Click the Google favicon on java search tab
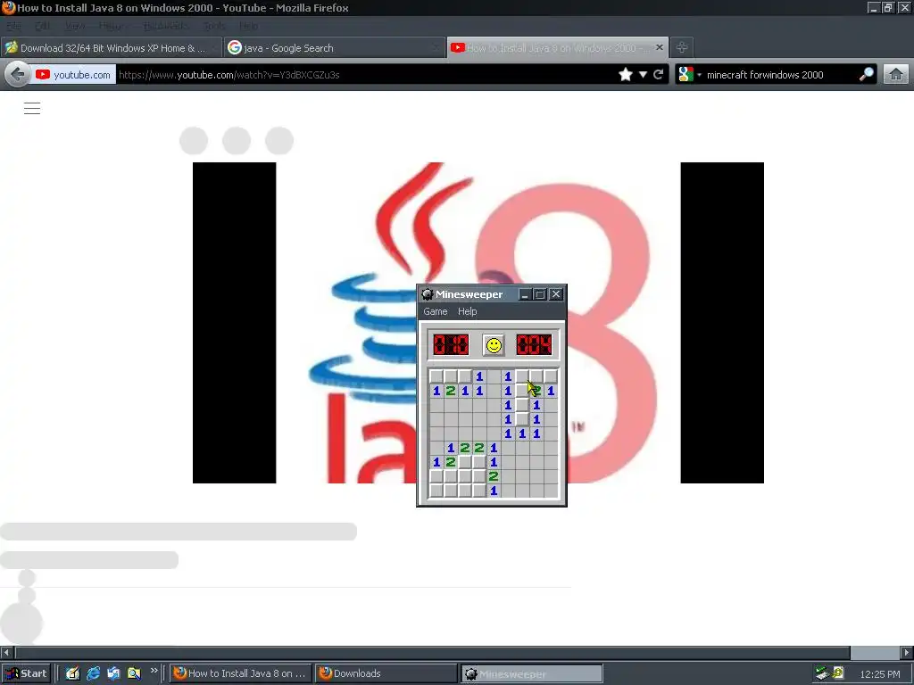The image size is (914, 685). click(x=235, y=48)
